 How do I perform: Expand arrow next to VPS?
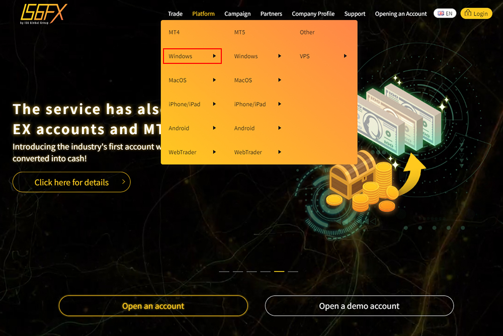pyautogui.click(x=345, y=56)
